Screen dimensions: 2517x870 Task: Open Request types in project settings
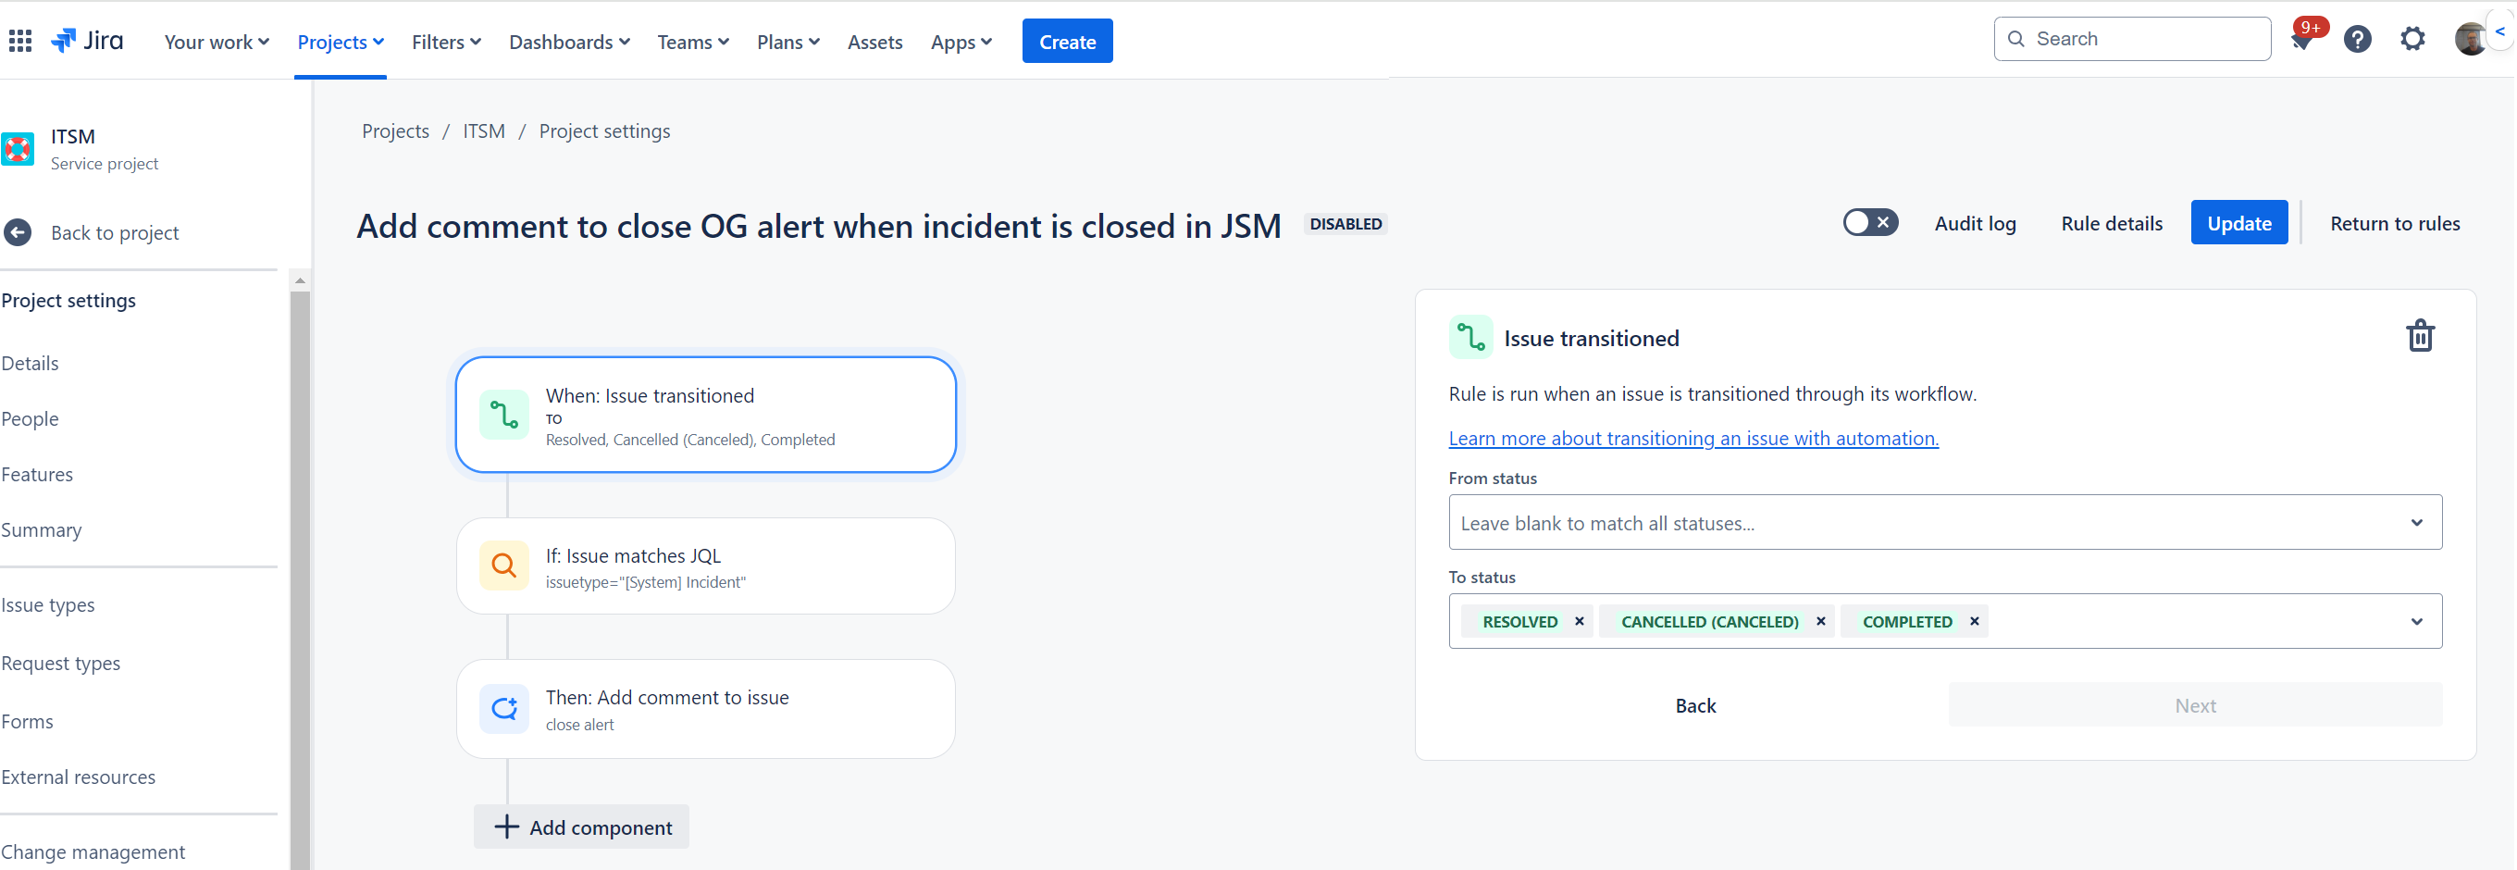[60, 663]
